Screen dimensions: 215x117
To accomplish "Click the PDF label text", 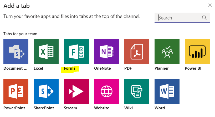I will [128, 68].
